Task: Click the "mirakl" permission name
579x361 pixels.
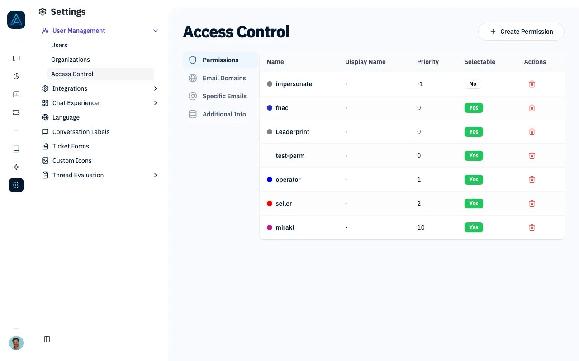Action: click(285, 227)
